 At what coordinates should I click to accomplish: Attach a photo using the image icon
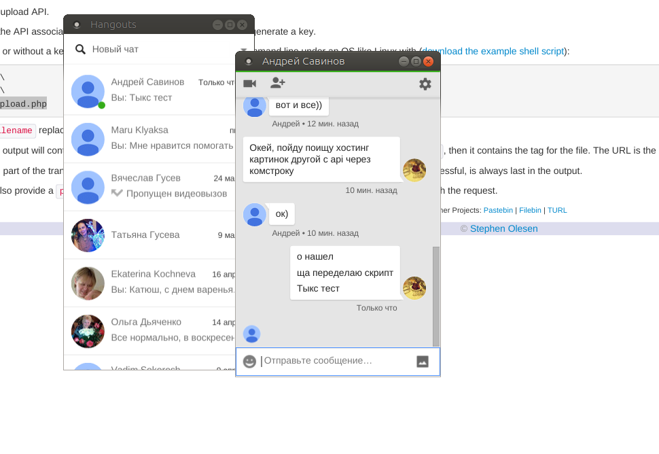423,362
